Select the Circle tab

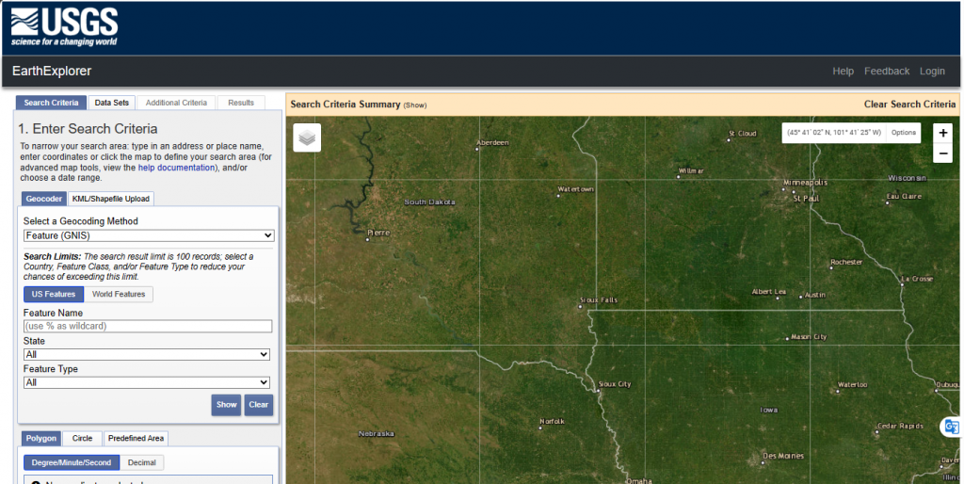[x=83, y=439]
